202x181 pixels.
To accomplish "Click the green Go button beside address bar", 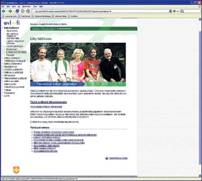I will [174, 11].
